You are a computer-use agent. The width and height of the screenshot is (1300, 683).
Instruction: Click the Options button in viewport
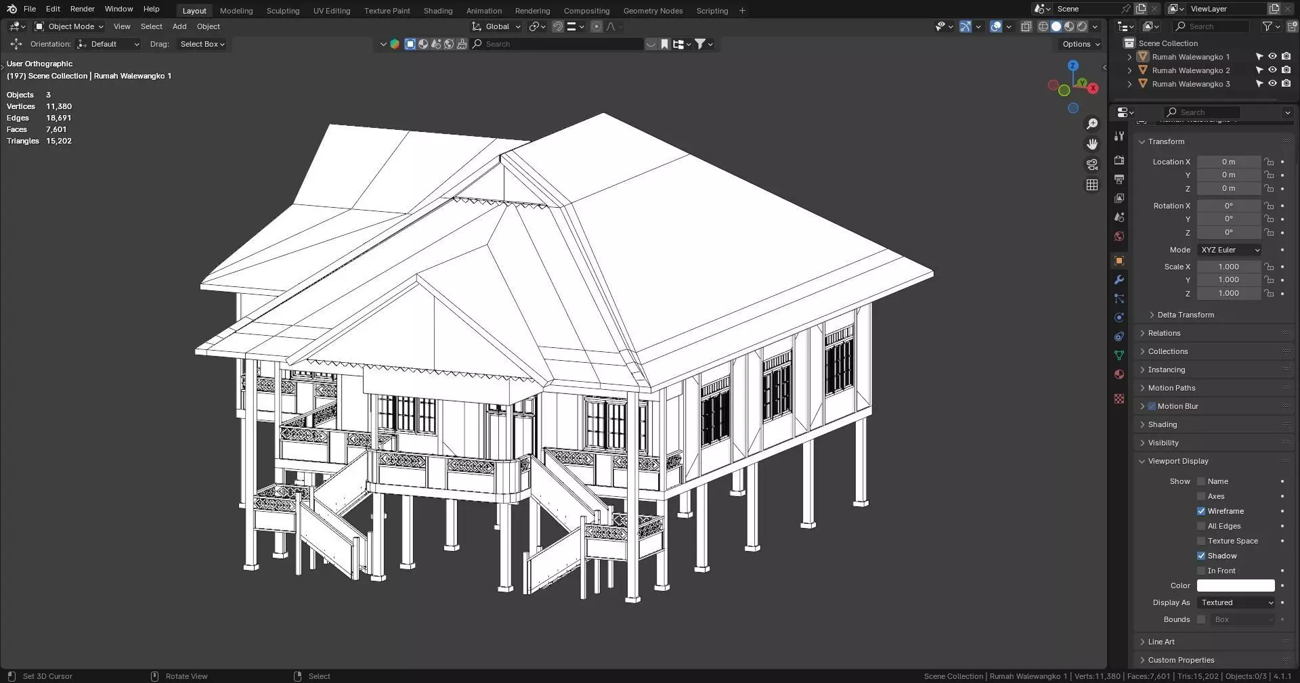[x=1081, y=44]
